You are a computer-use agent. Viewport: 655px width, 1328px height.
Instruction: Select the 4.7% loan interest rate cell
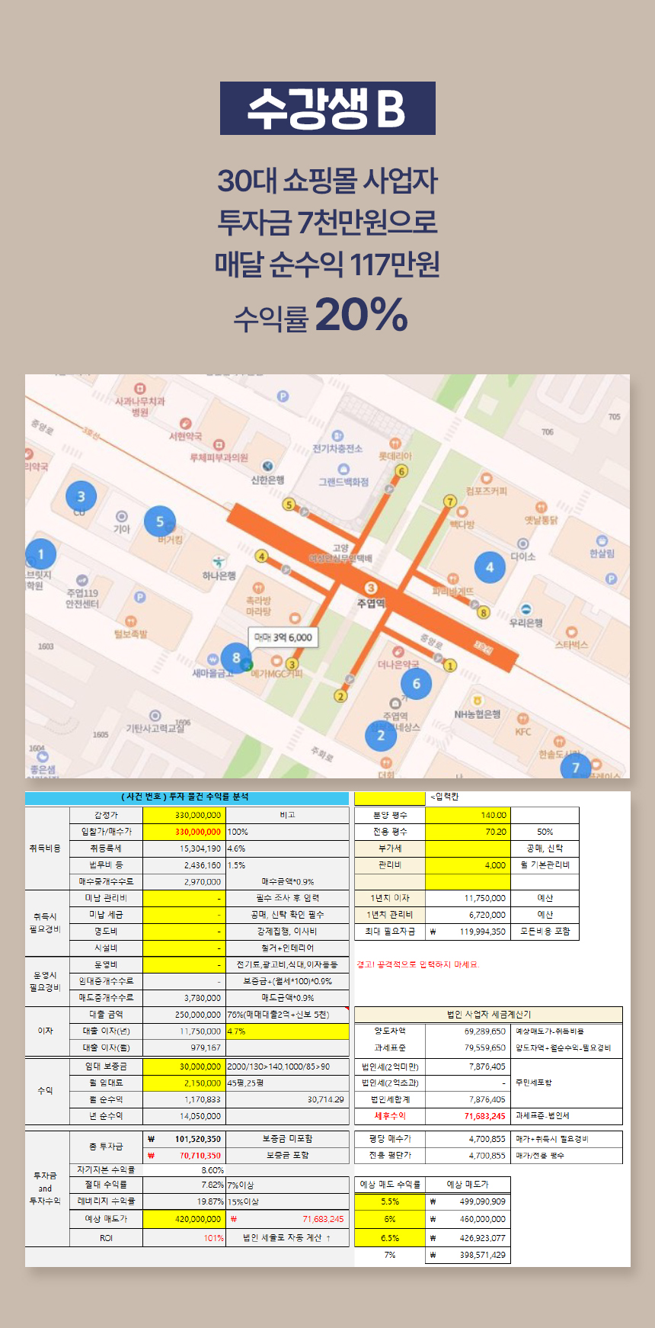287,1031
